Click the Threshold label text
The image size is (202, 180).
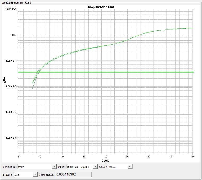[47, 175]
